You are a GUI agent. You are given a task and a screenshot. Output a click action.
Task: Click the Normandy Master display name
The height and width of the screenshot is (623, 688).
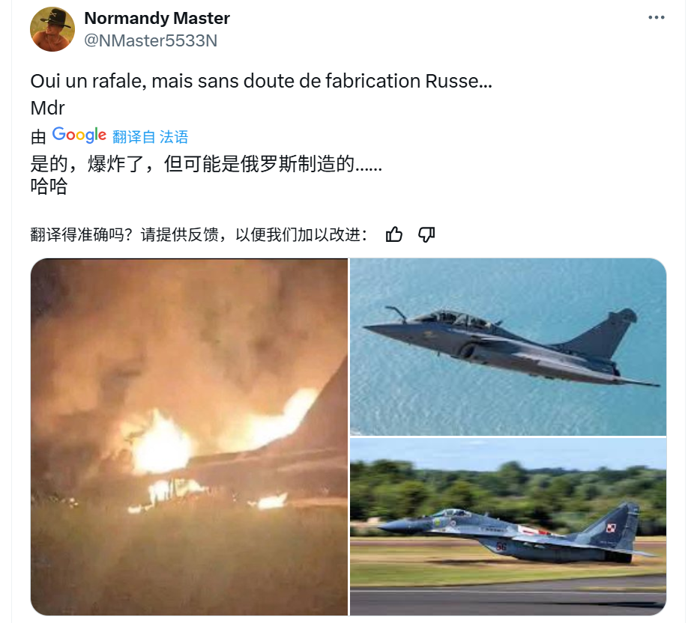pyautogui.click(x=157, y=18)
